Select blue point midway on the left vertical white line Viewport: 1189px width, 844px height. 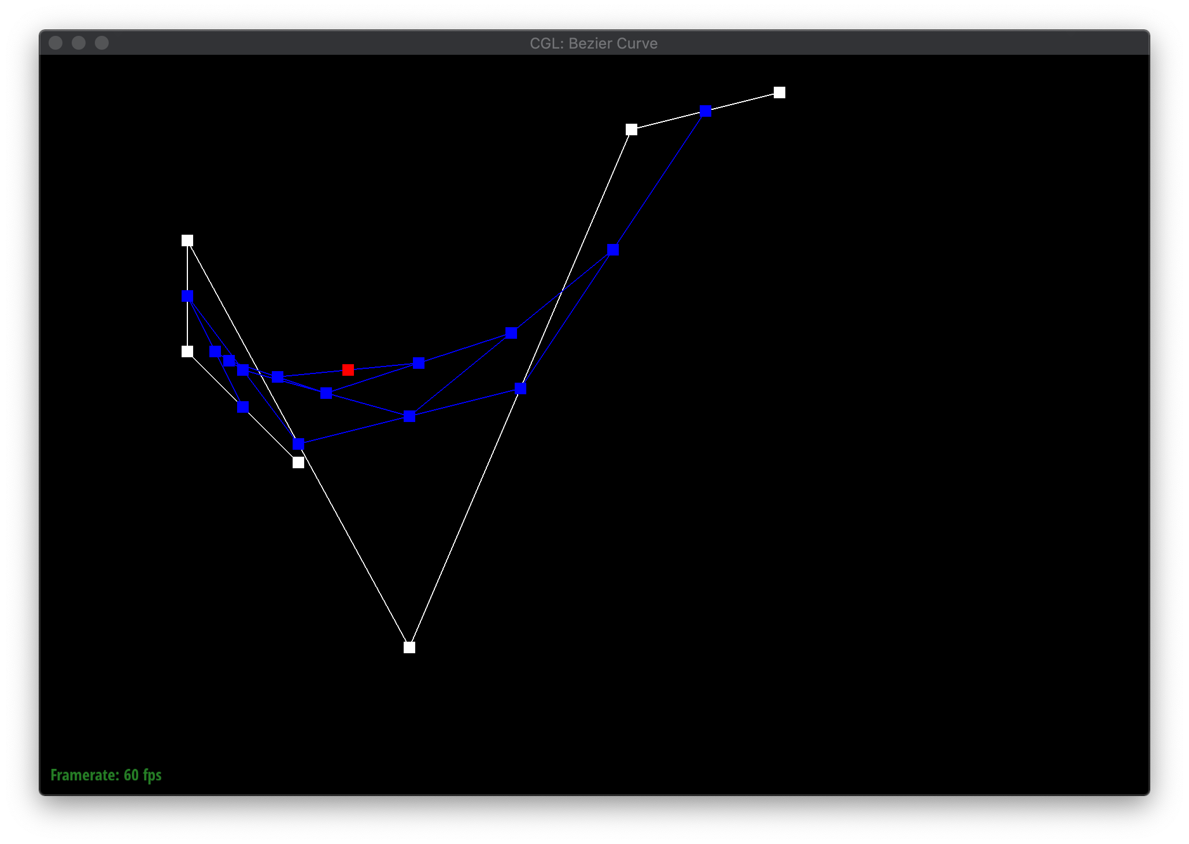click(187, 296)
